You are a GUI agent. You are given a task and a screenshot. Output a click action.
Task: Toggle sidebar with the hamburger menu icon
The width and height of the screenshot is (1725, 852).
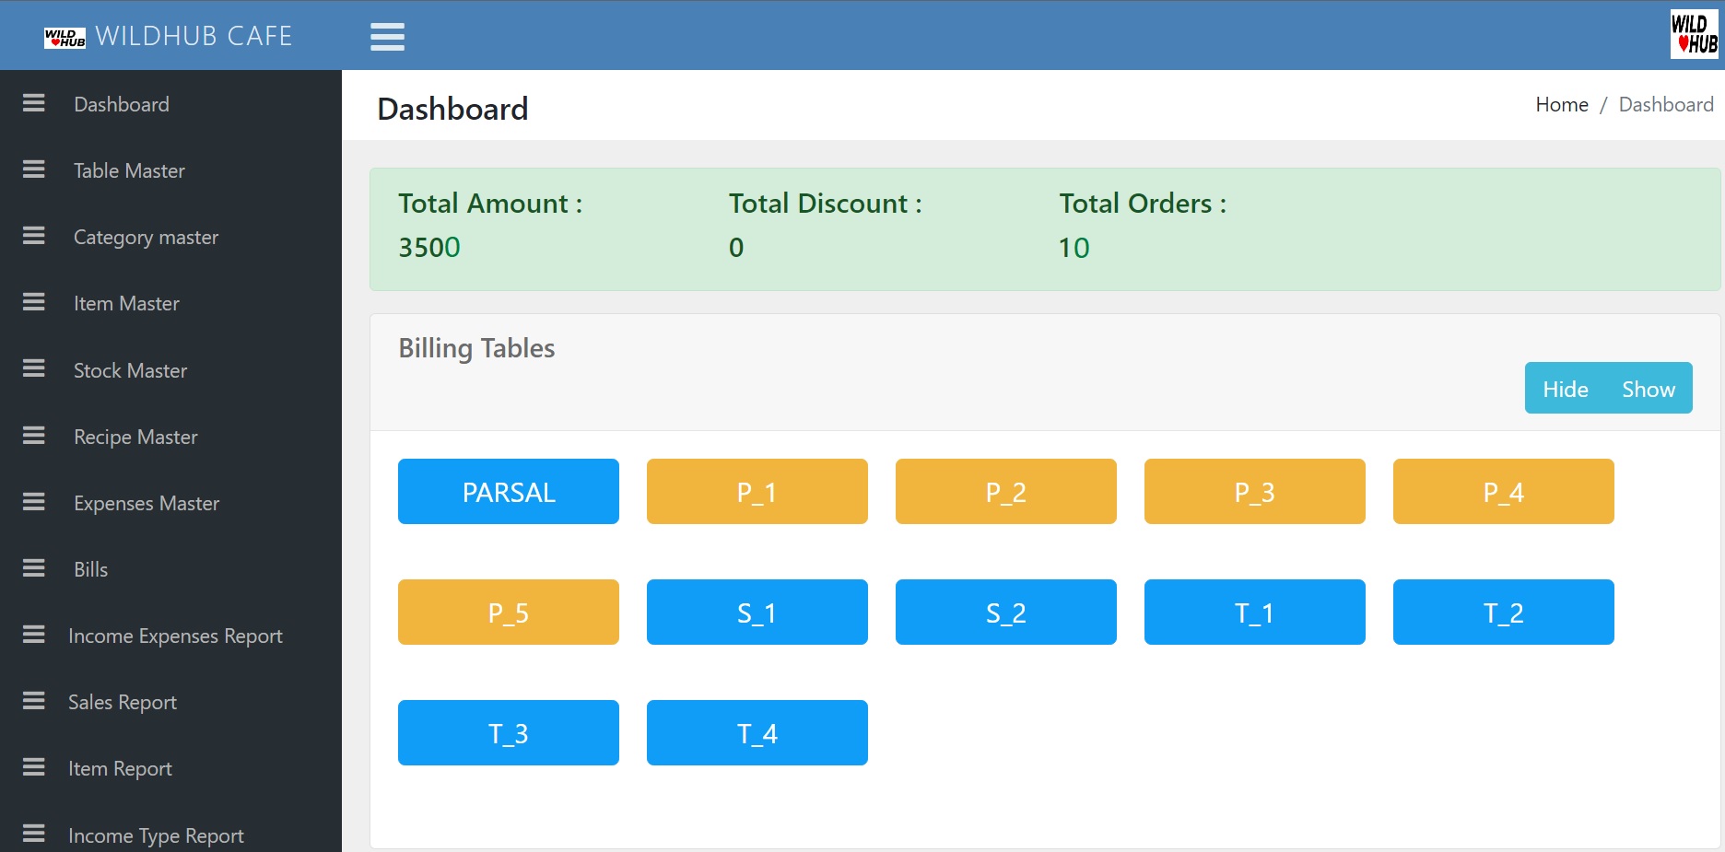(387, 36)
